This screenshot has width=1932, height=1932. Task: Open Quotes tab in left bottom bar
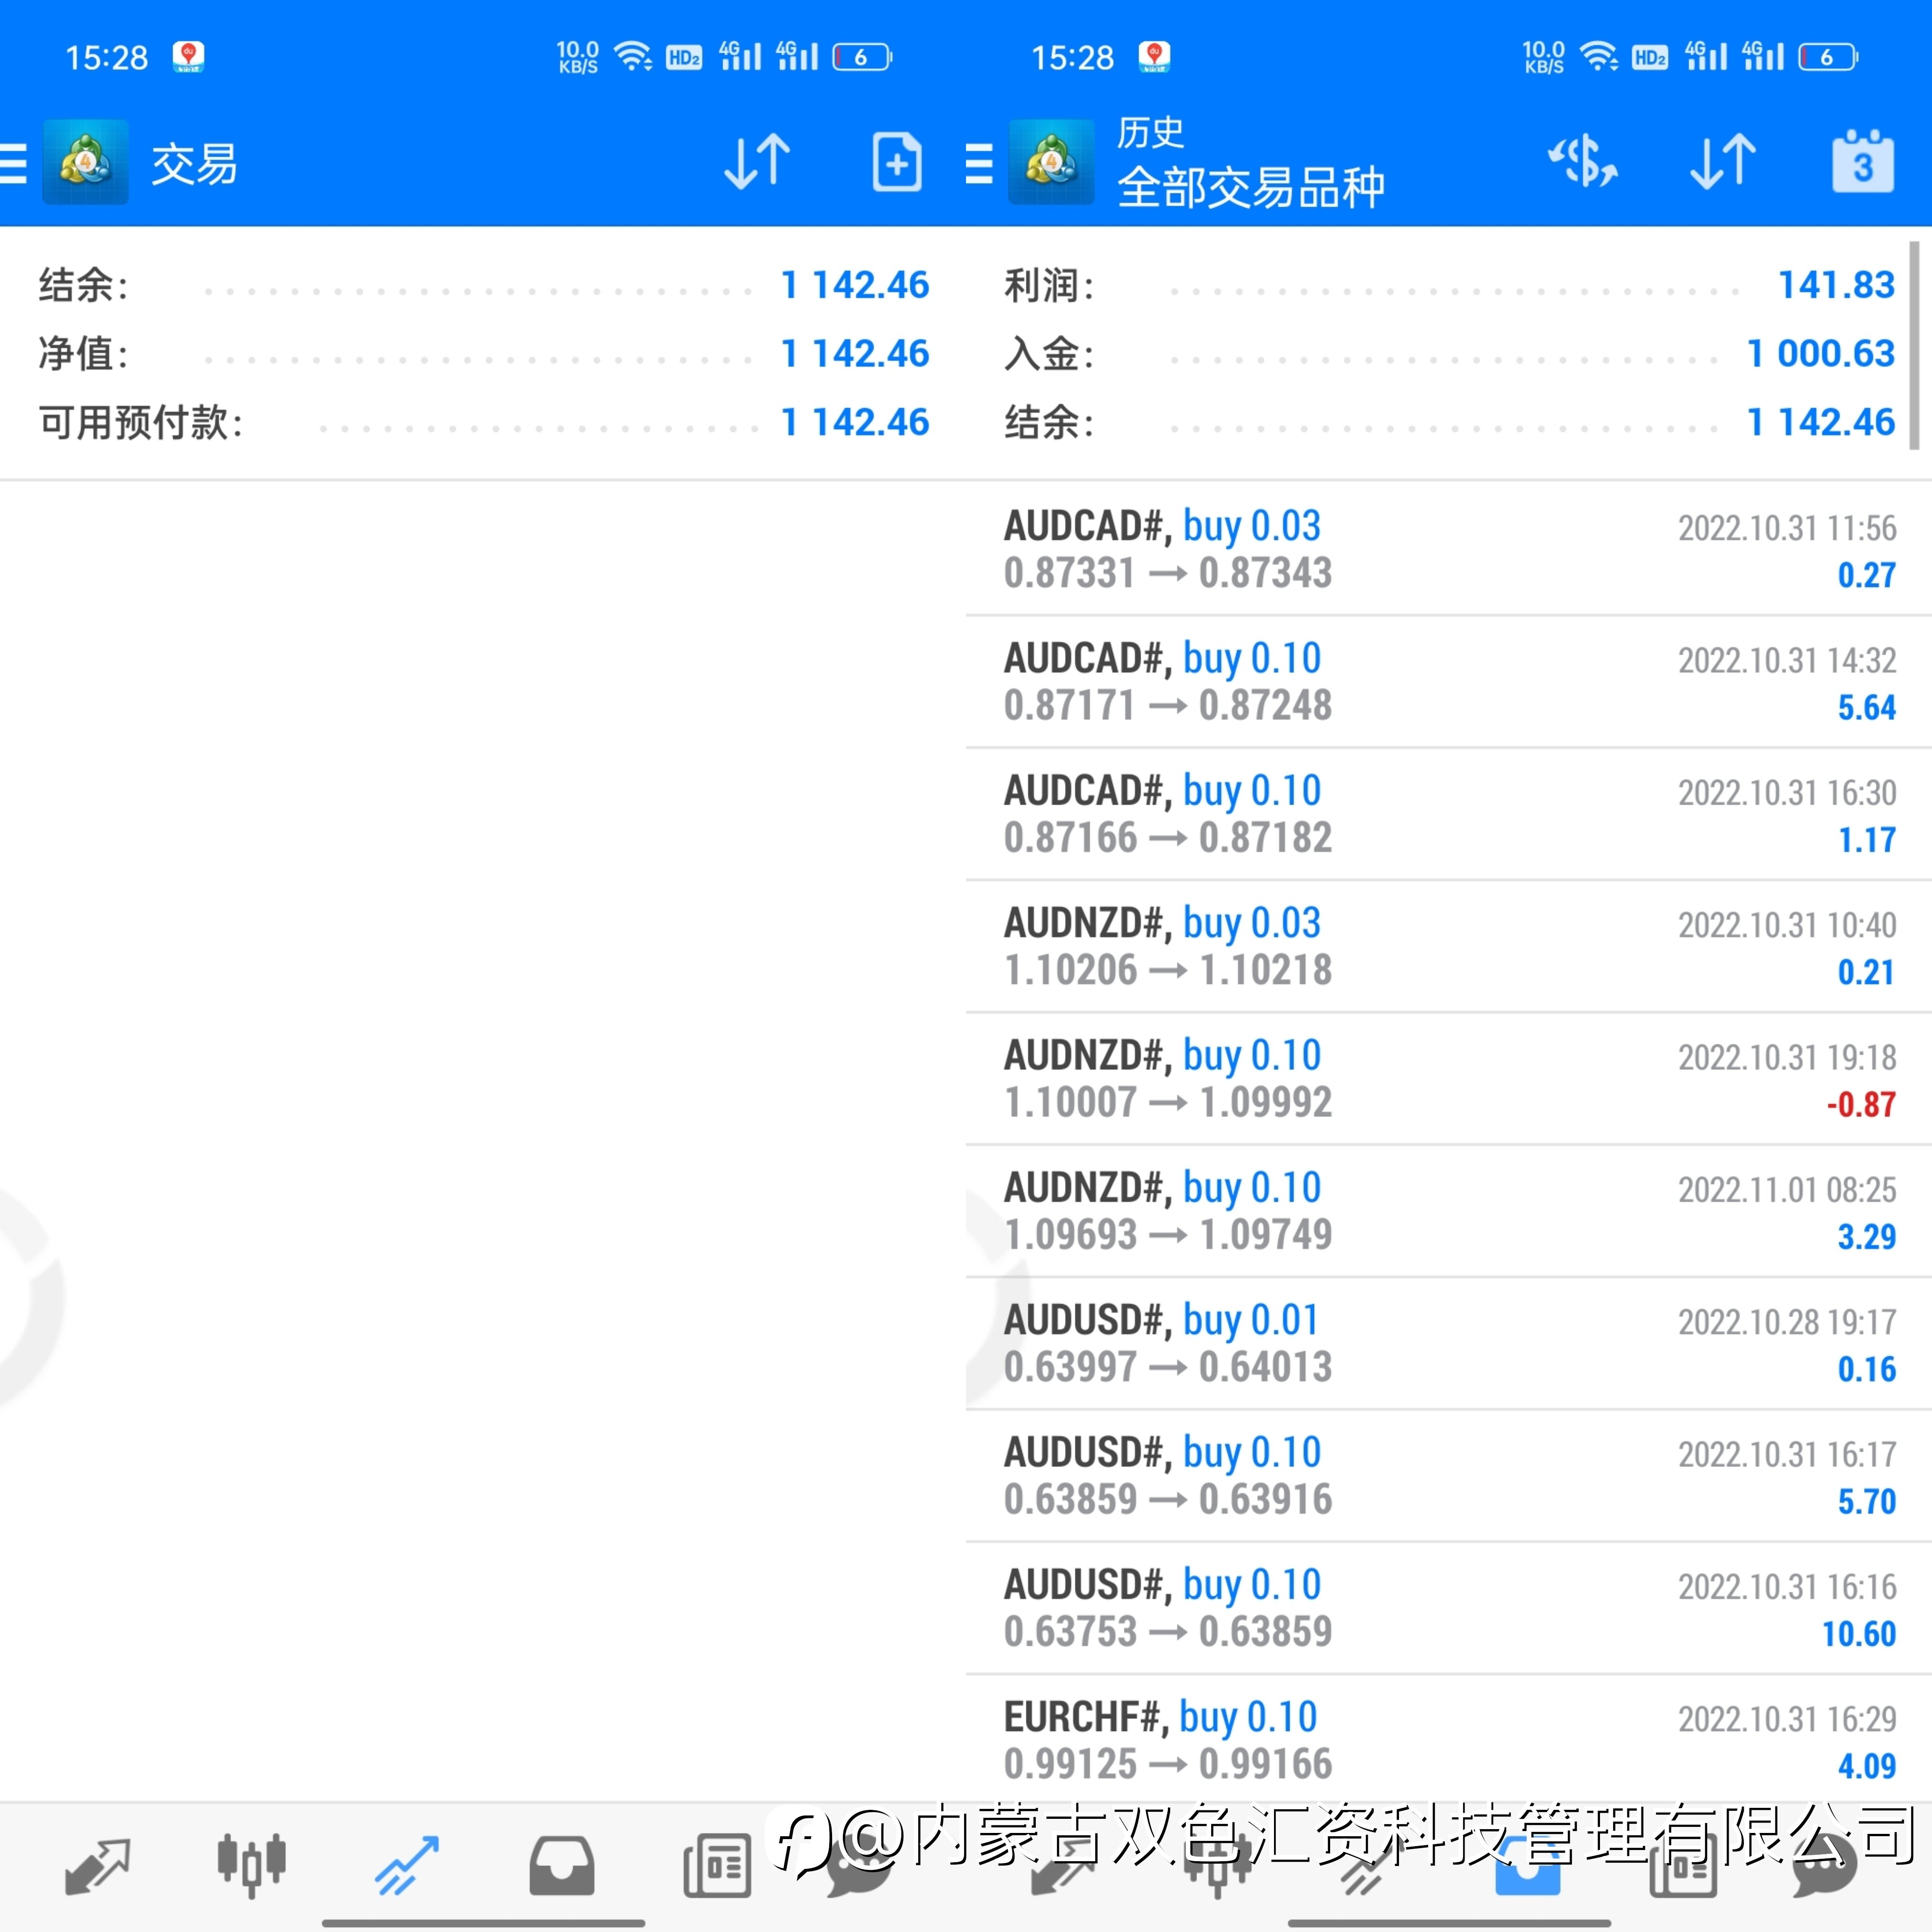[97, 1866]
